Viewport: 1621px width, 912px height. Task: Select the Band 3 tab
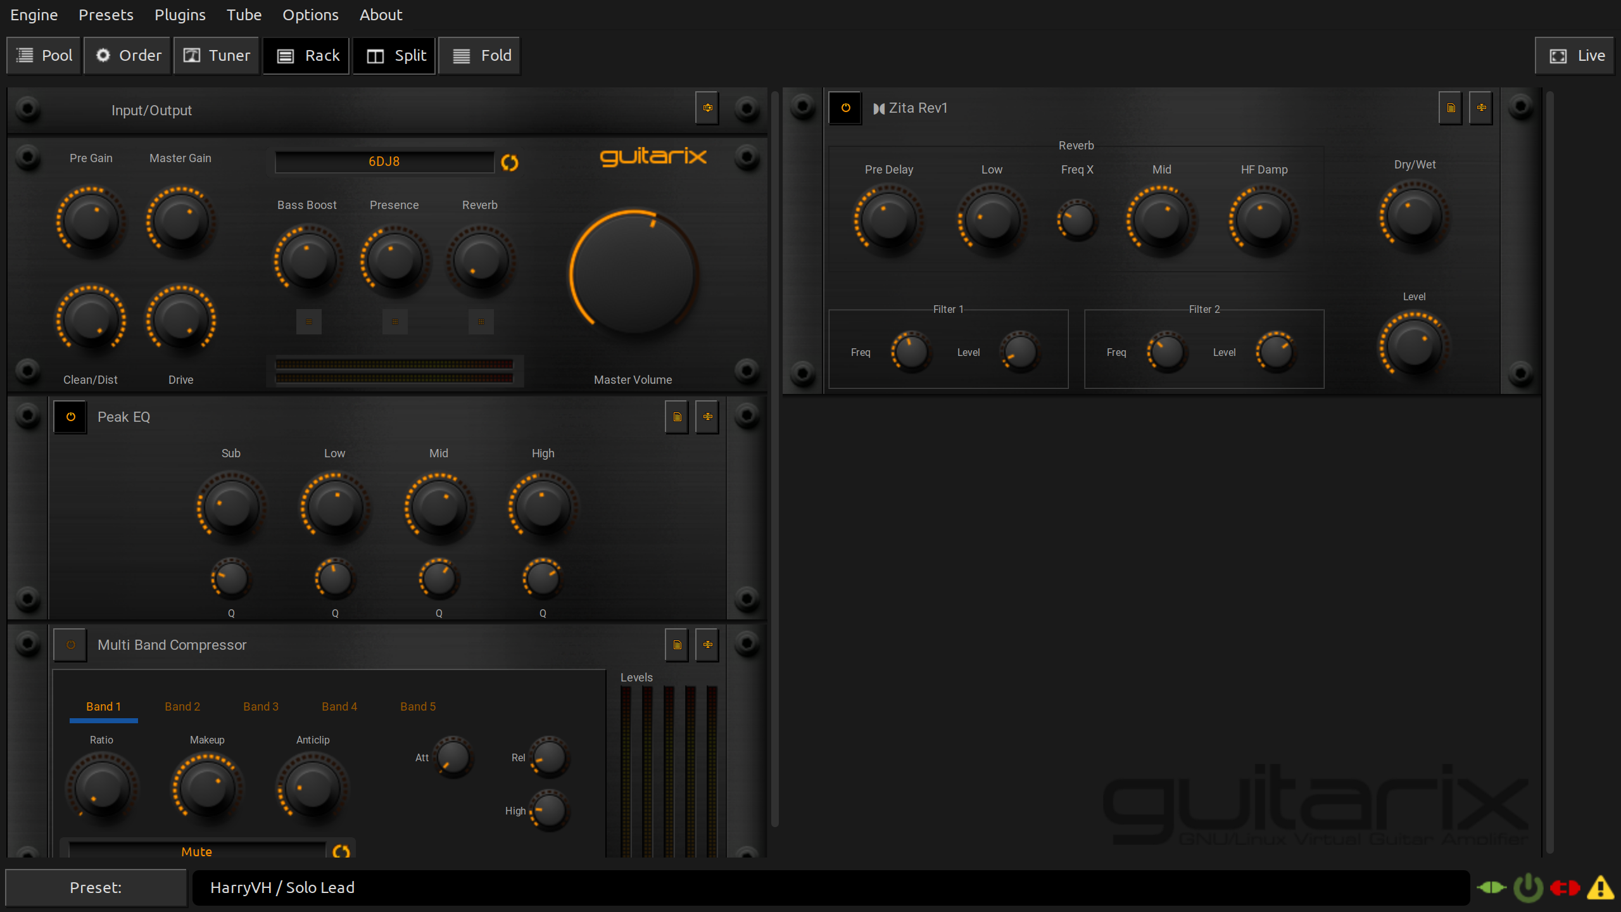[x=261, y=707]
